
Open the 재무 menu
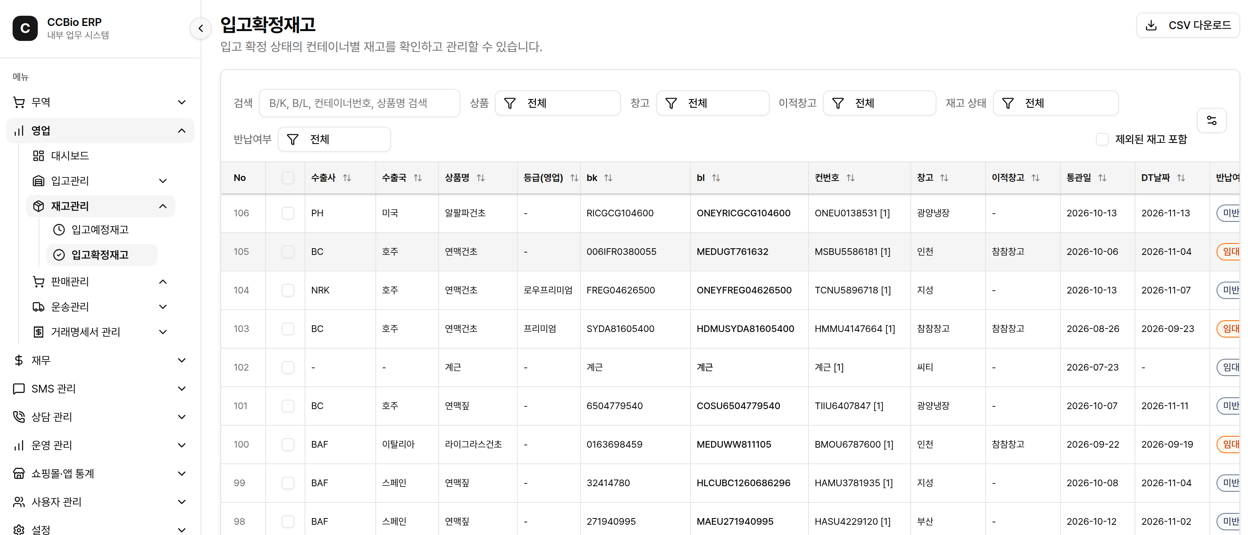point(100,360)
